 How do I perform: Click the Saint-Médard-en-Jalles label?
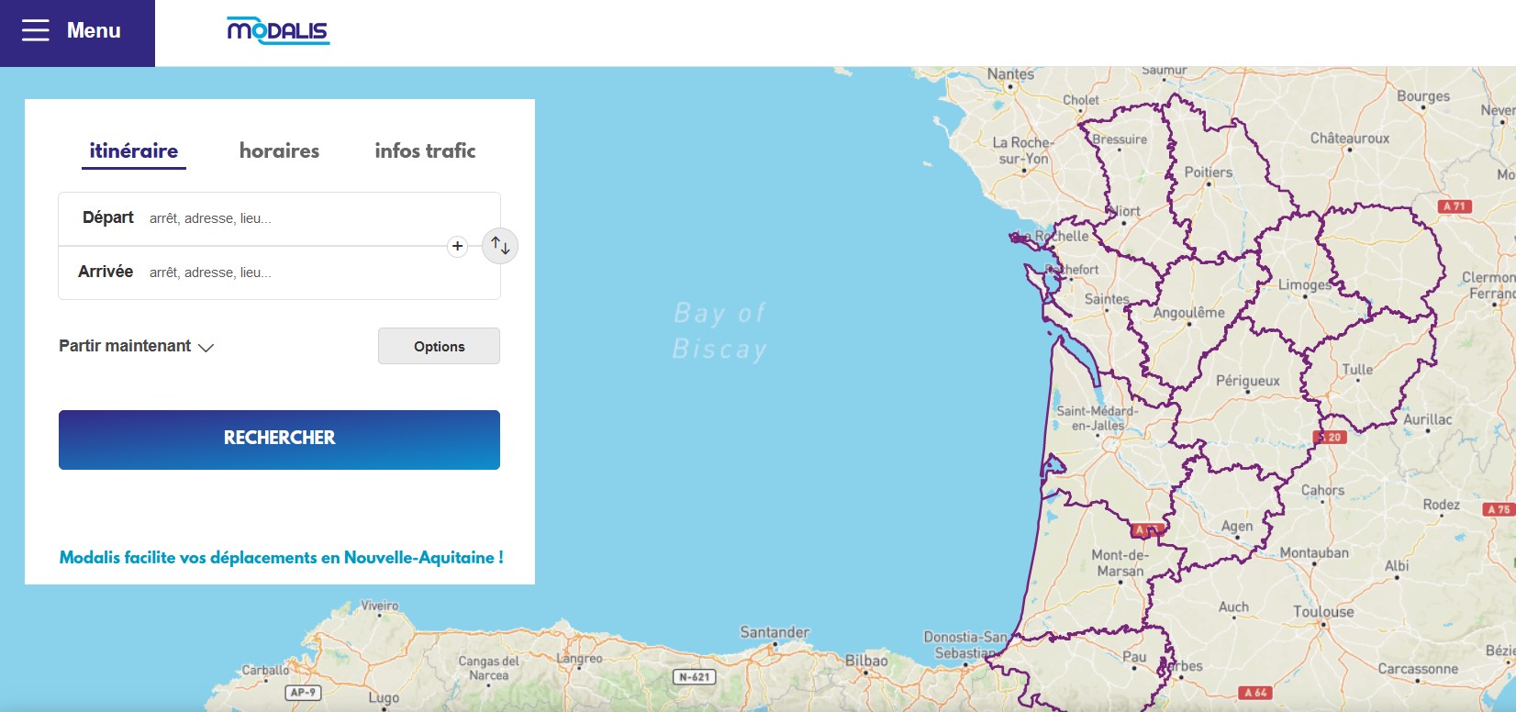point(1098,418)
